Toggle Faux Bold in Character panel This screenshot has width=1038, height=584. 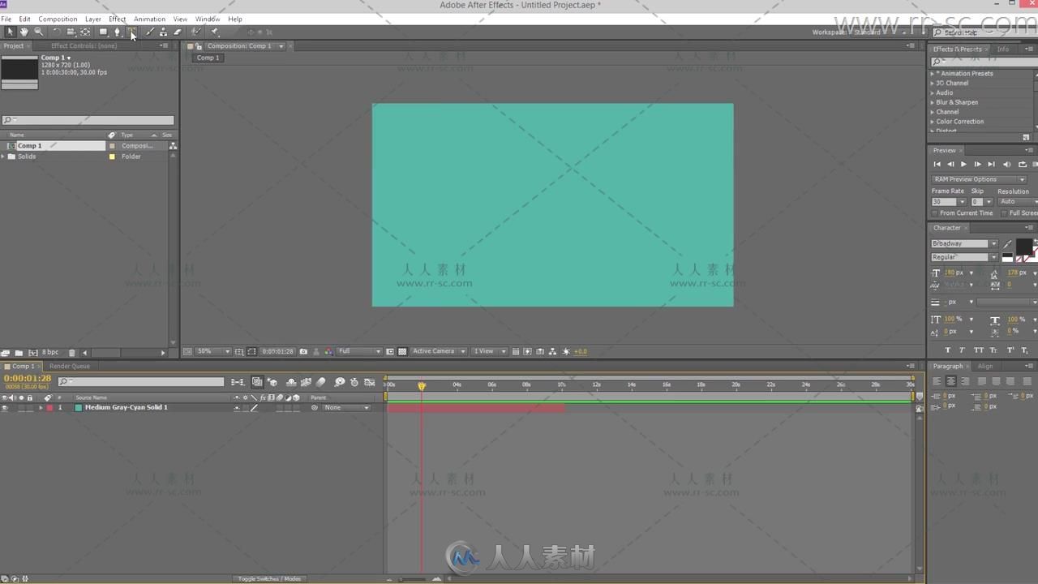pyautogui.click(x=947, y=350)
